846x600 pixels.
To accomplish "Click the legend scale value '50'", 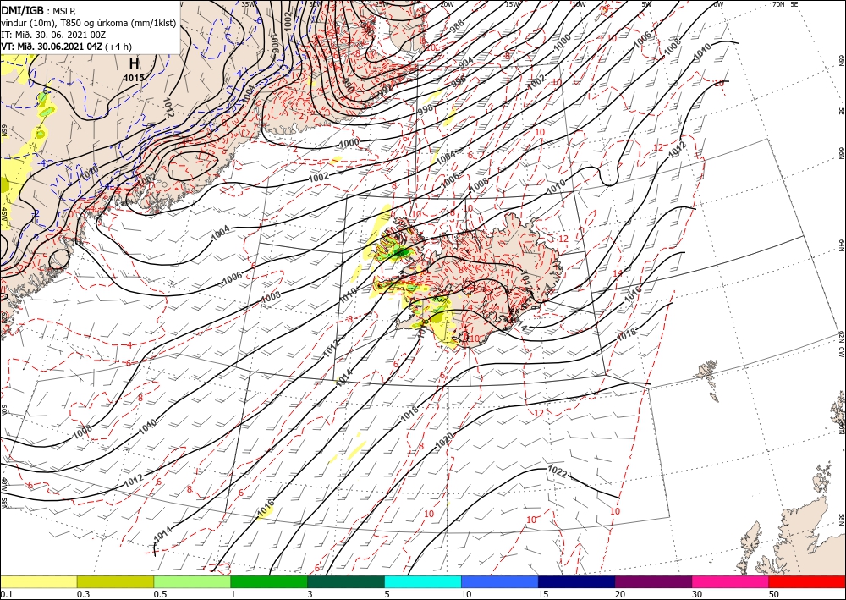I will click(774, 594).
